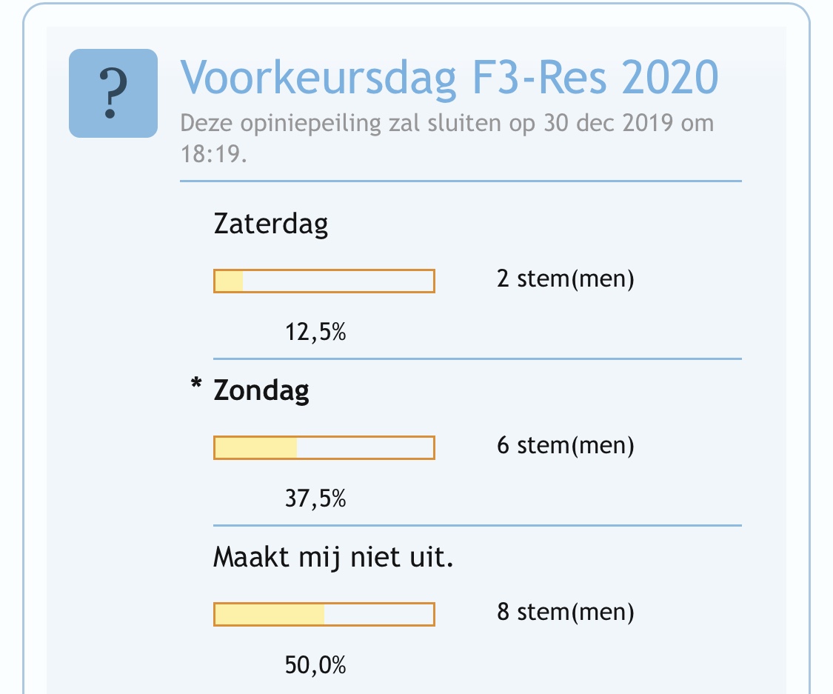Screen dimensions: 833x694
Task: Click the '8 stem(men)' vote count
Action: point(565,613)
